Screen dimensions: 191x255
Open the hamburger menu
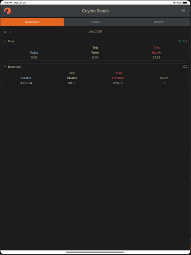183,11
